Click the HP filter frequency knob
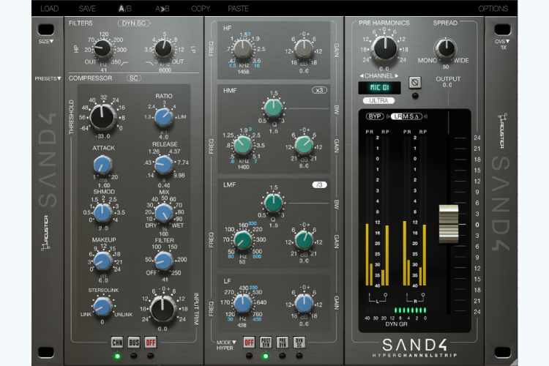The height and width of the screenshot is (366, 549). coord(102,49)
